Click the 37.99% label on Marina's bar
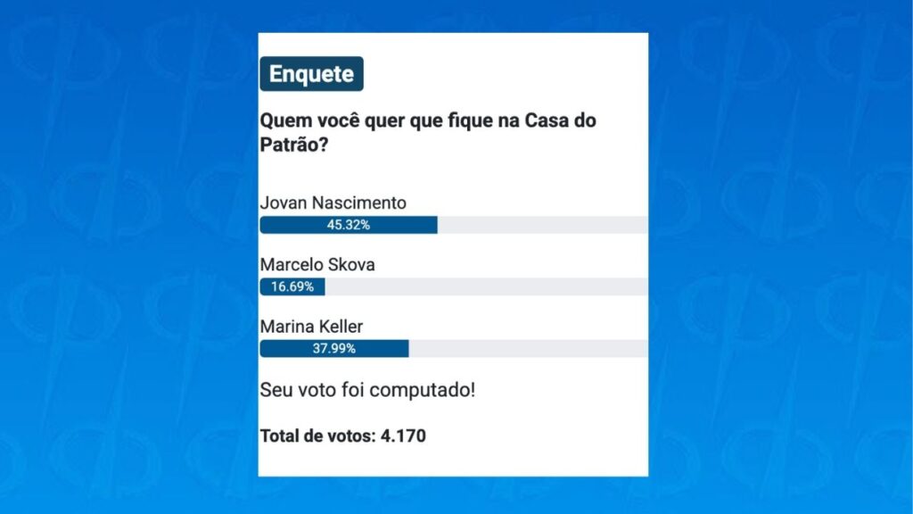This screenshot has height=514, width=913. tap(333, 349)
